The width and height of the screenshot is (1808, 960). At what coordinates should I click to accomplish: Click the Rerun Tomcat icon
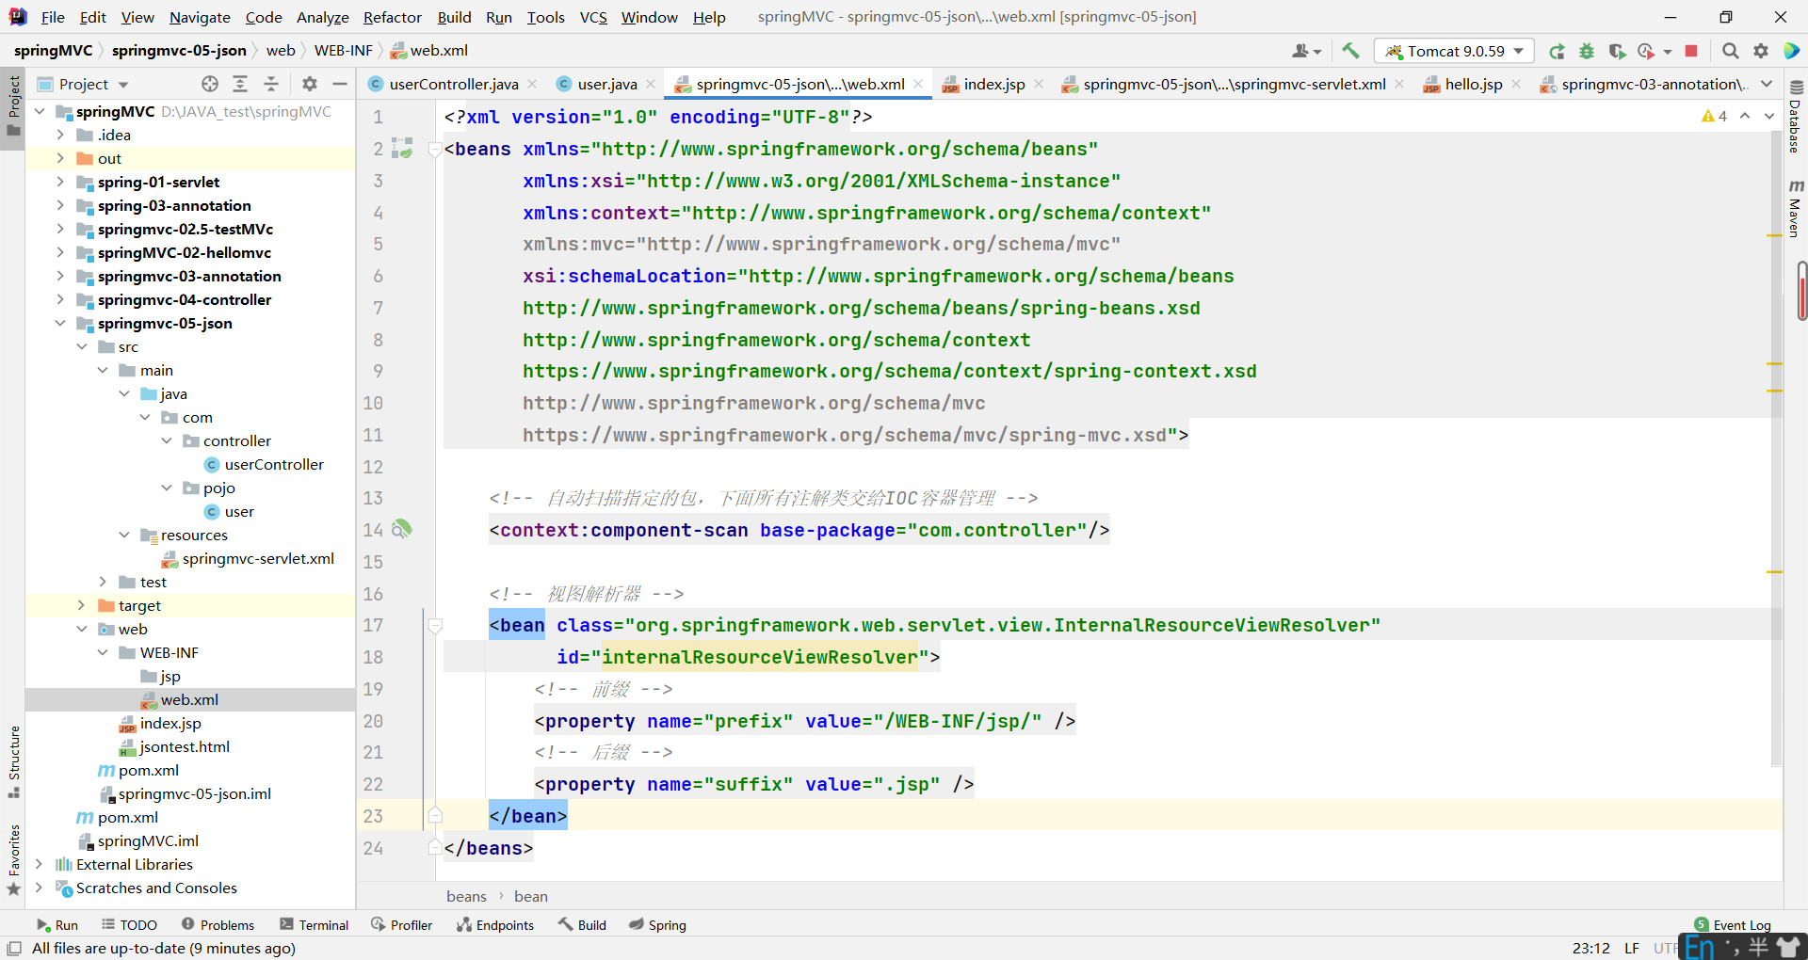tap(1557, 51)
